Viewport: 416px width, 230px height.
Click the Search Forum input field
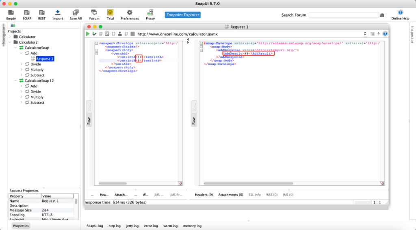(x=344, y=15)
